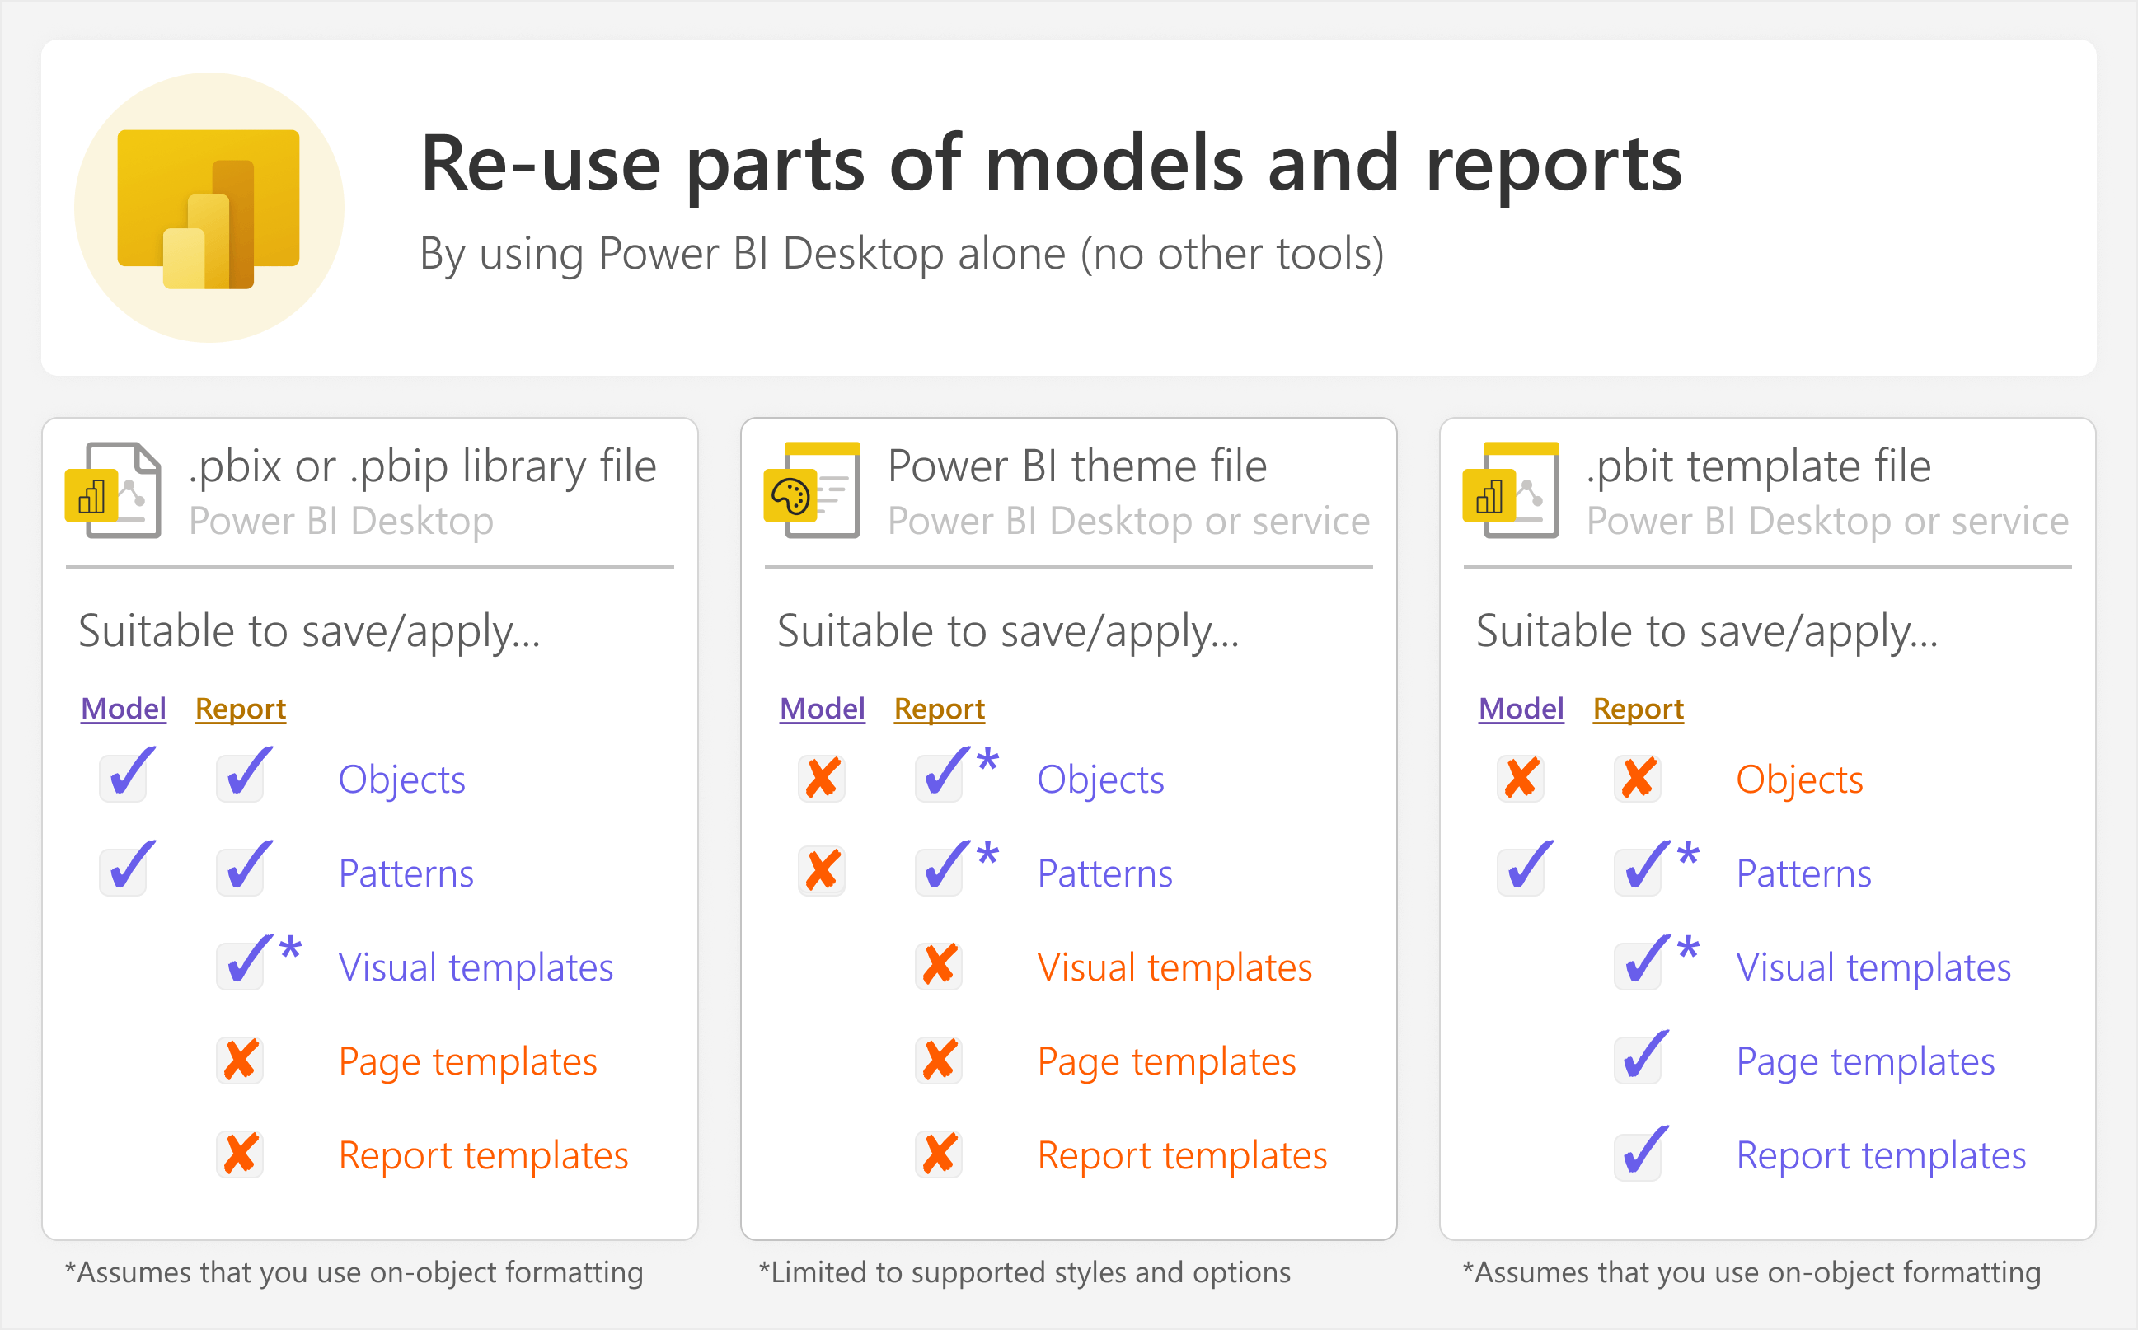This screenshot has height=1330, width=2138.
Task: Open Model link in pbix library card
Action: [x=123, y=708]
